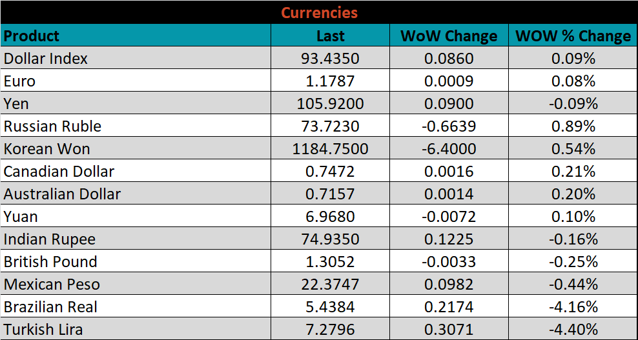Click the Yuan last value 6.9680

click(330, 217)
